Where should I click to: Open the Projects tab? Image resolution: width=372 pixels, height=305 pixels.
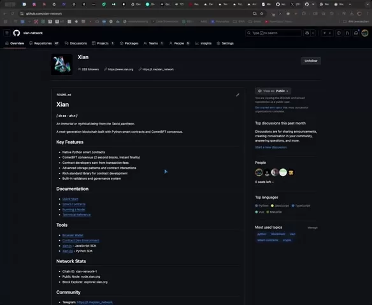103,43
